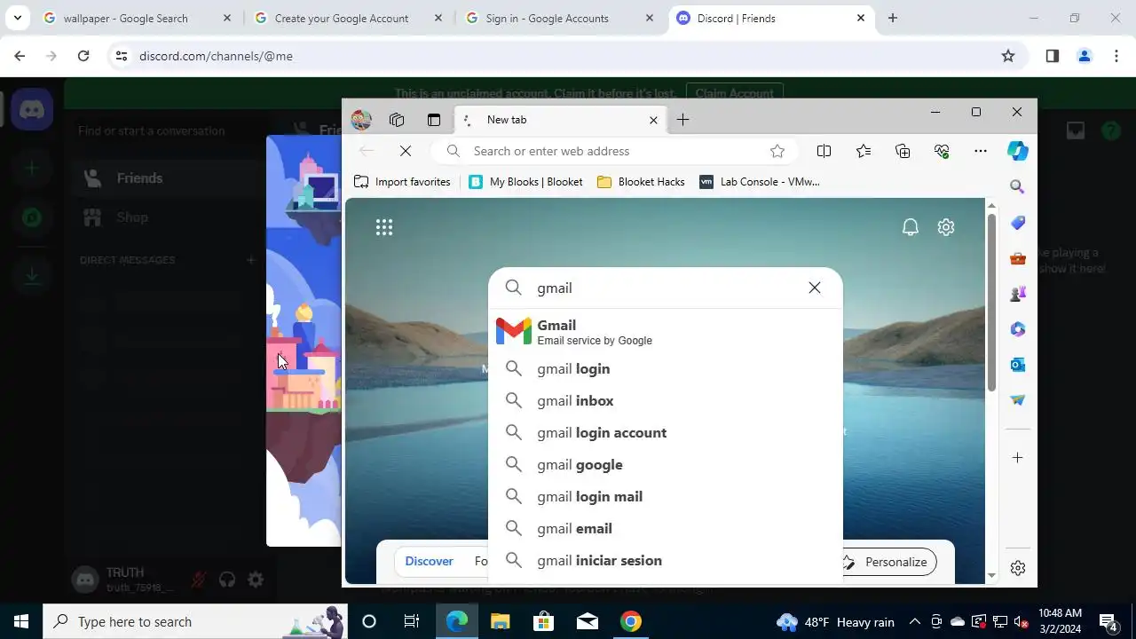Open Edge sidebar tools briefcase icon
The image size is (1136, 639).
1018,258
